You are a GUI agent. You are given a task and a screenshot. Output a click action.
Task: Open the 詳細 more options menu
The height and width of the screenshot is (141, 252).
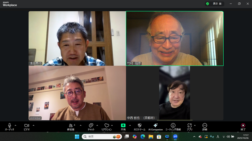click(205, 127)
